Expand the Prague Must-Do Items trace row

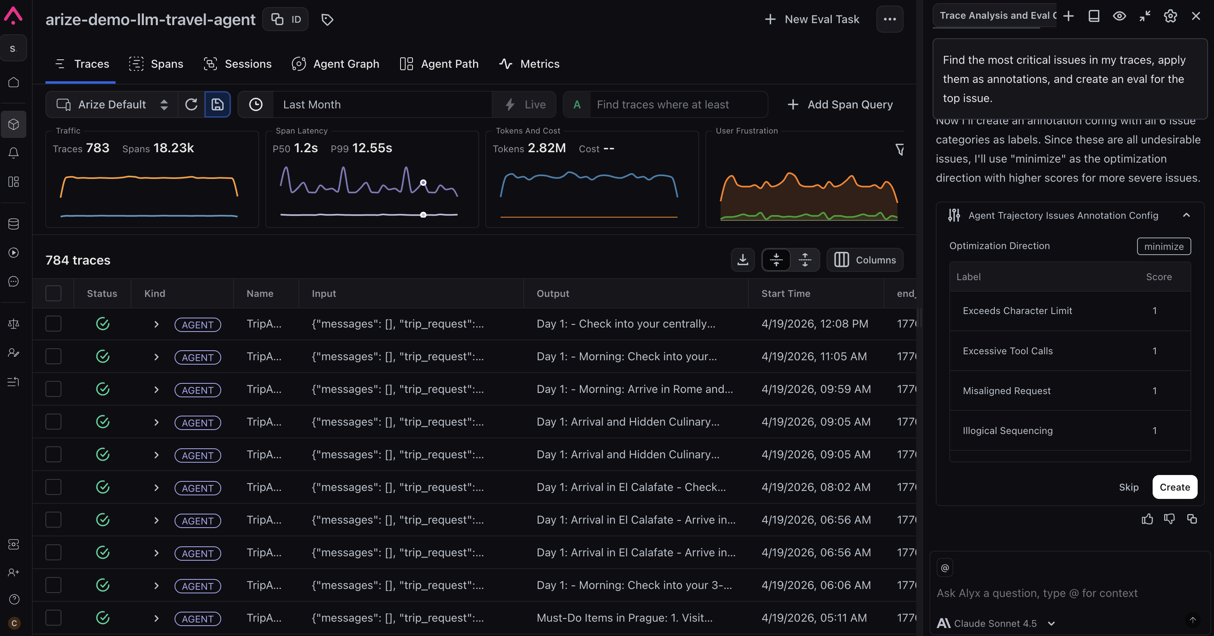pyautogui.click(x=157, y=618)
